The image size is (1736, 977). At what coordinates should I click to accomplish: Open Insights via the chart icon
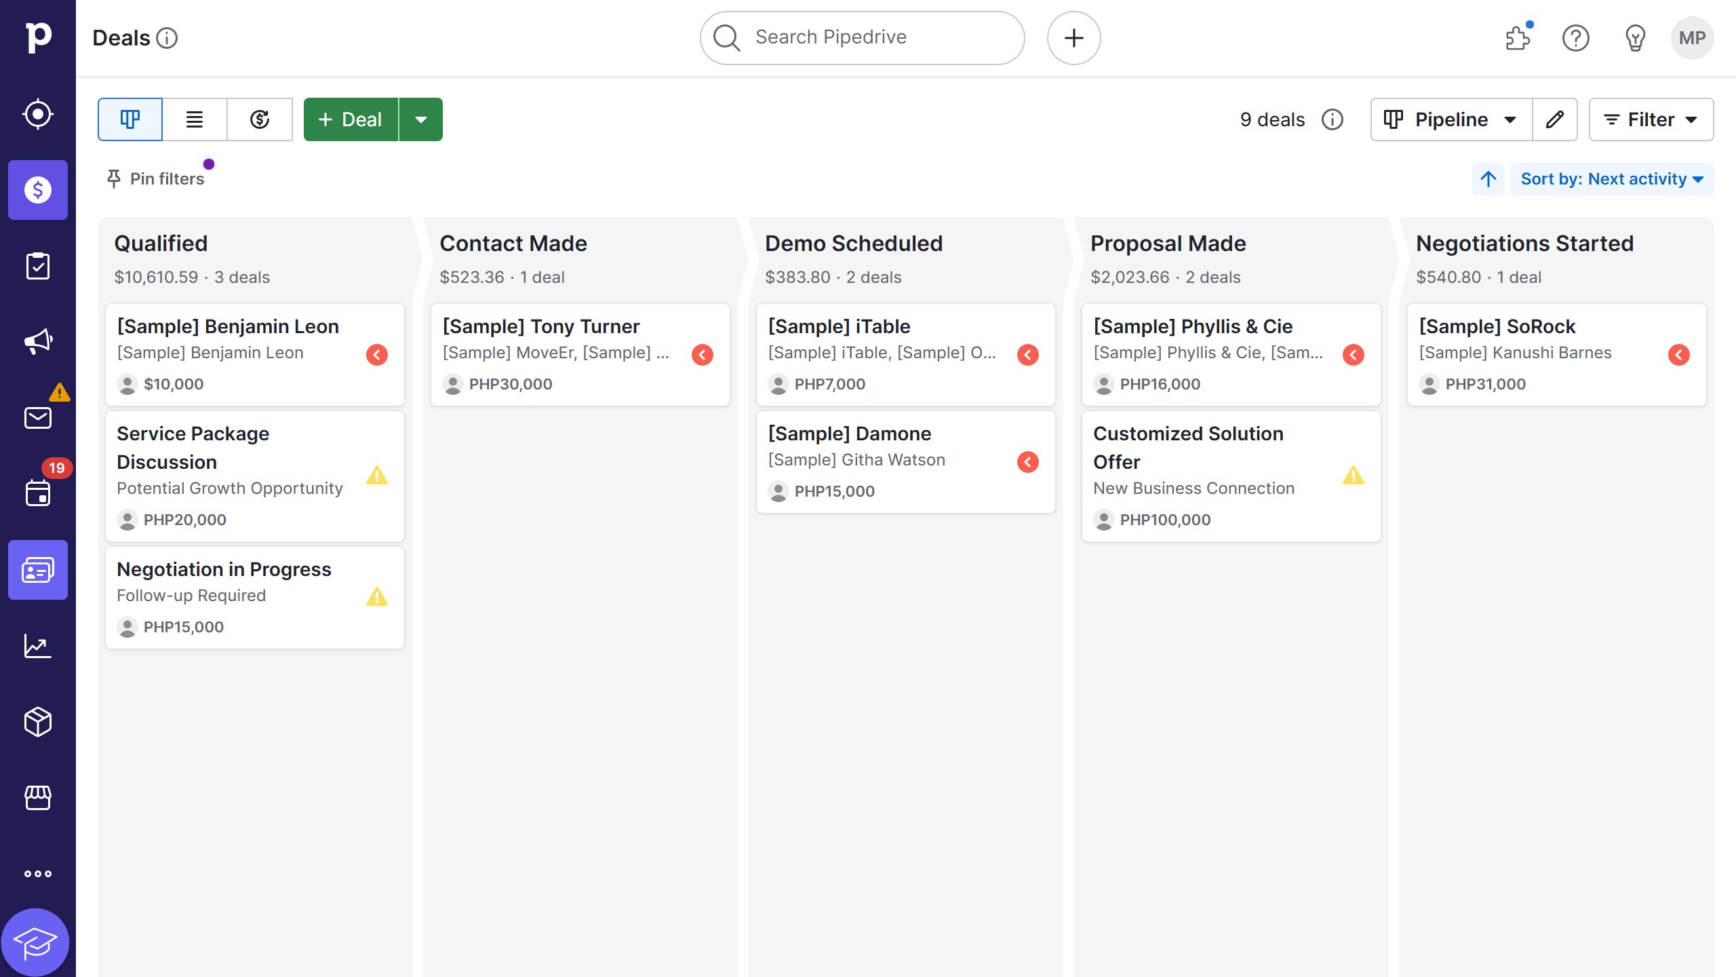pyautogui.click(x=38, y=646)
